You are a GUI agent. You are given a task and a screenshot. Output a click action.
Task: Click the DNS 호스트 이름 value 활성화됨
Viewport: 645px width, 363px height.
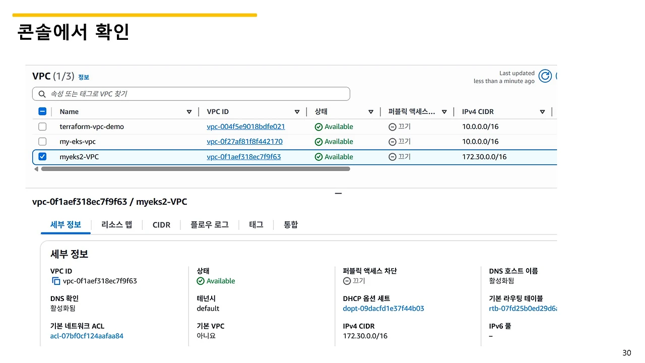pos(501,281)
